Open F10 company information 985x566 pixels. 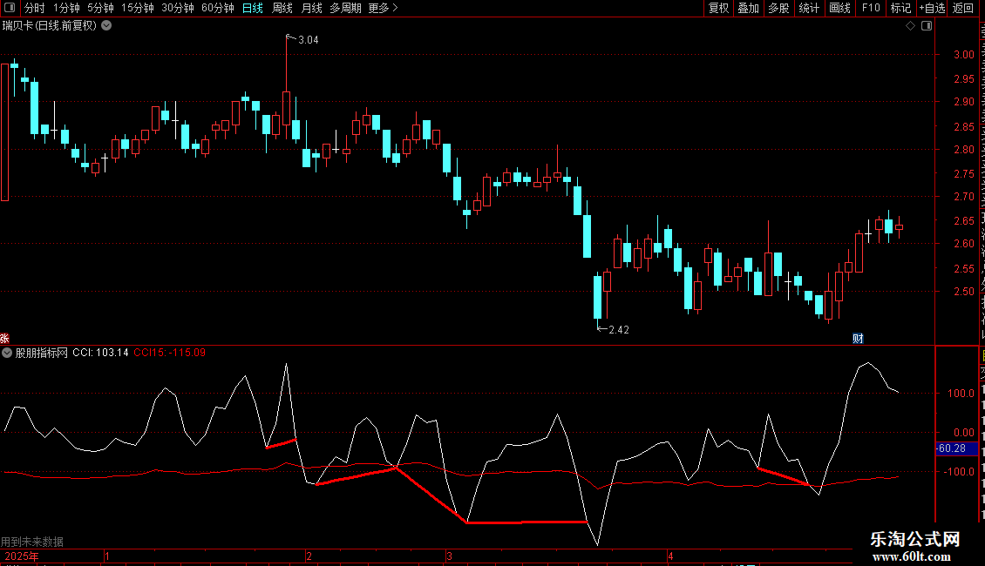click(871, 8)
